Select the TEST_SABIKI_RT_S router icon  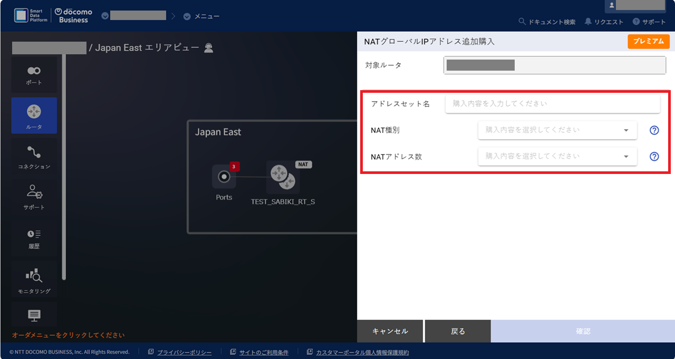click(x=283, y=178)
